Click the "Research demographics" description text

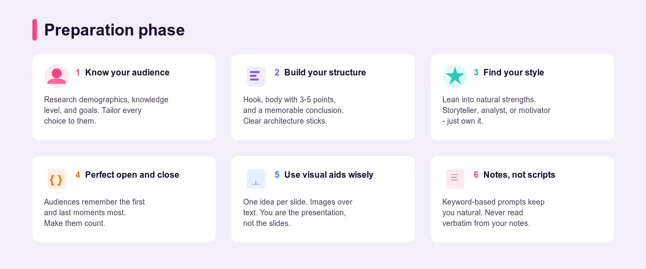pos(106,110)
